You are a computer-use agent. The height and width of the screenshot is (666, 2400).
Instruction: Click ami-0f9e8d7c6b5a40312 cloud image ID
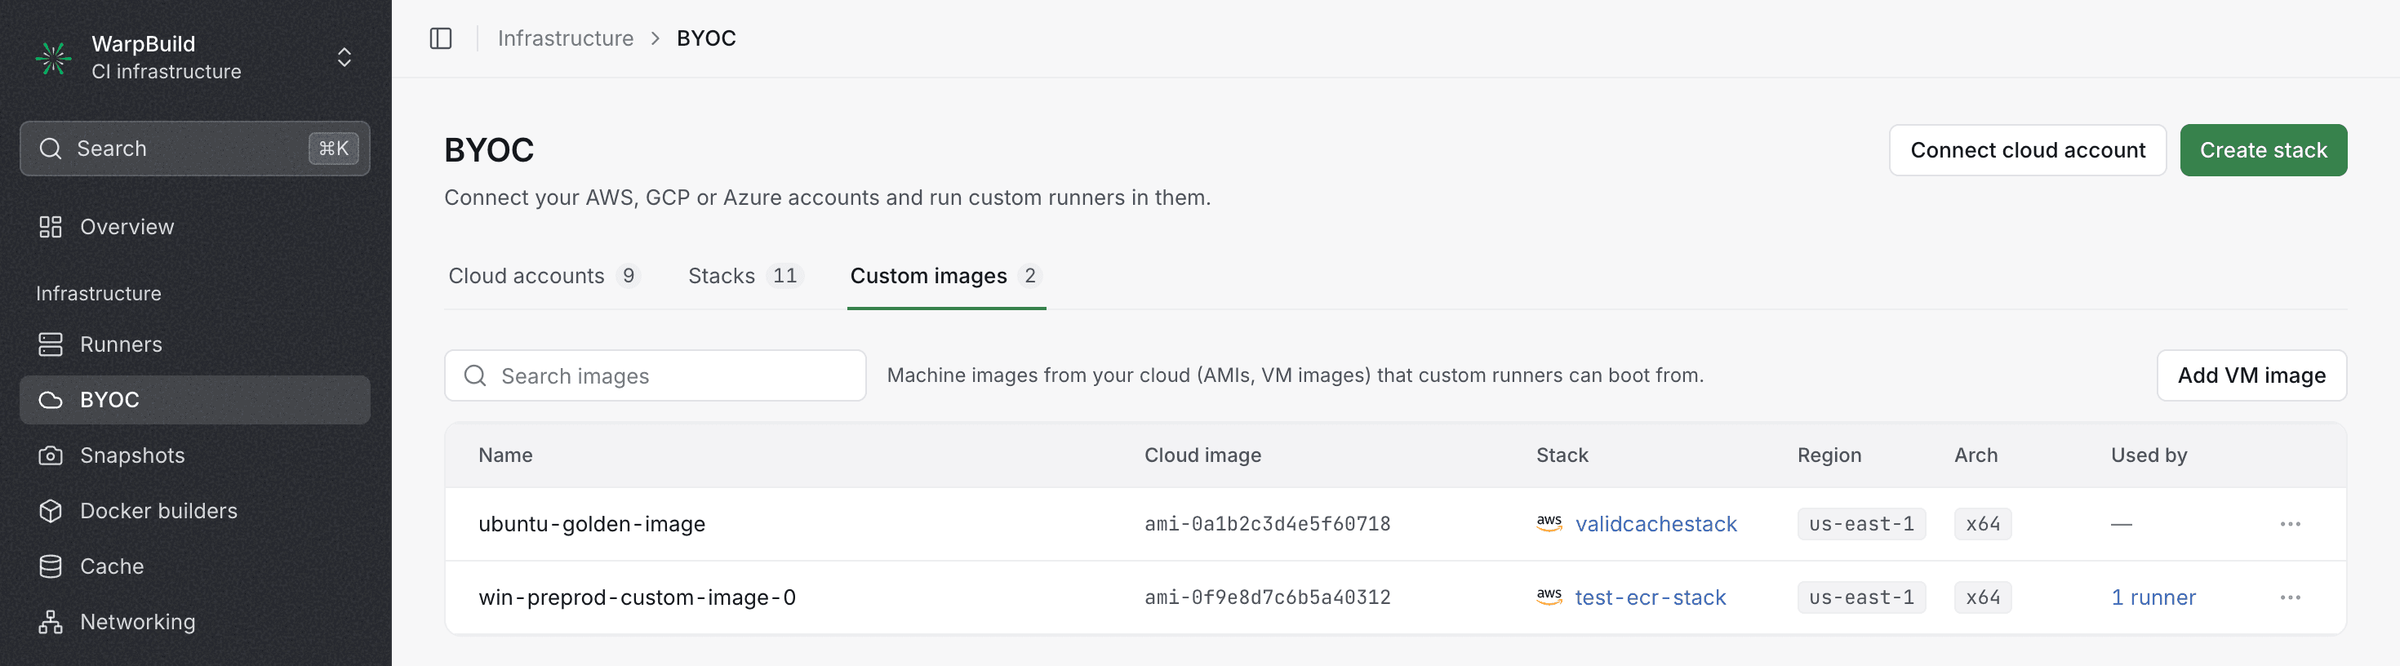[1267, 597]
